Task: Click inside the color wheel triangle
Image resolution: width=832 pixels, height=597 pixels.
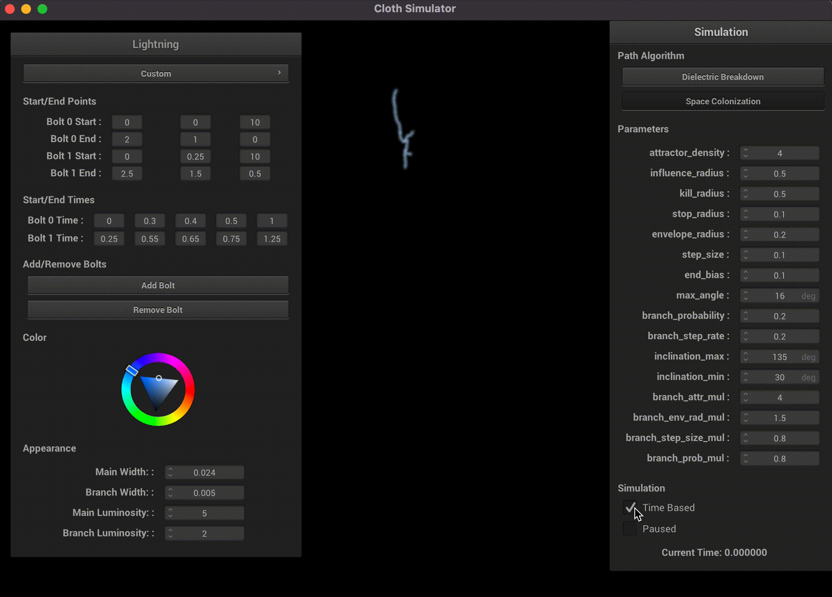Action: pyautogui.click(x=158, y=390)
